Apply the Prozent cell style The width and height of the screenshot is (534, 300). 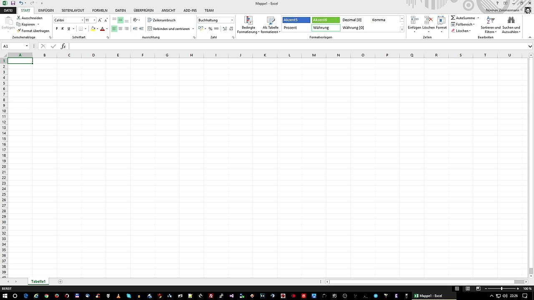point(296,27)
